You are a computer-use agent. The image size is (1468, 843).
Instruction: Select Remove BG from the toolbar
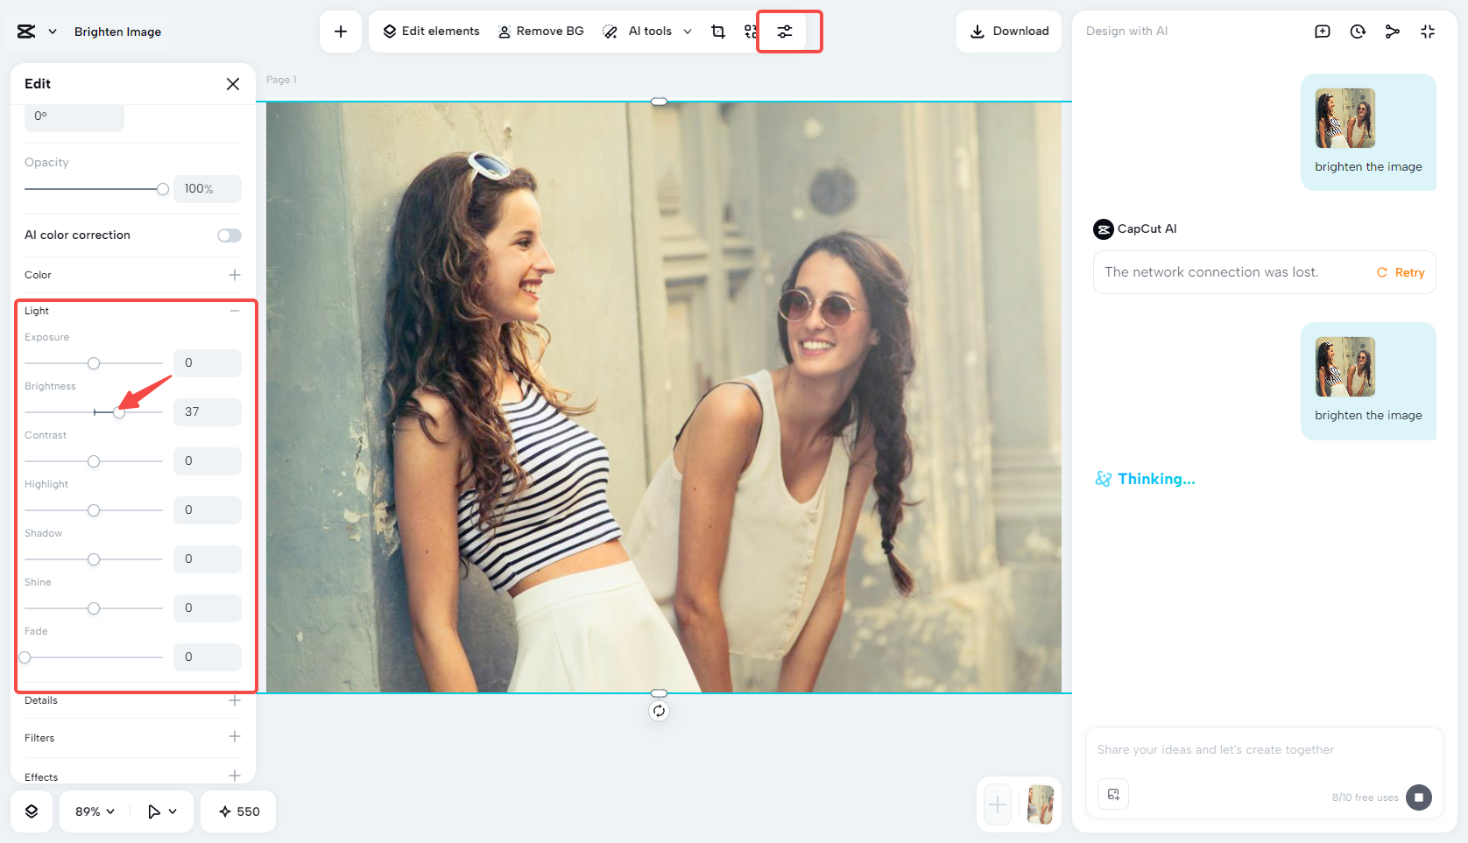tap(540, 31)
